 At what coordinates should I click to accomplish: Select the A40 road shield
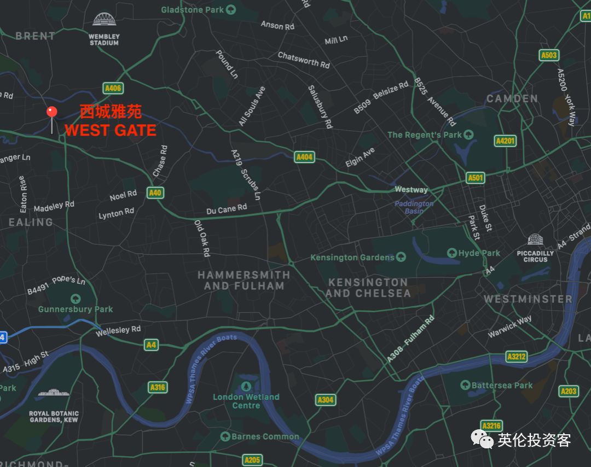coord(155,193)
